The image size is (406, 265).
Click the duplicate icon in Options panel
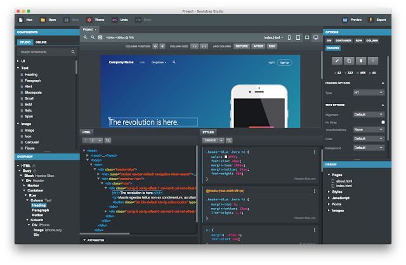pyautogui.click(x=349, y=61)
